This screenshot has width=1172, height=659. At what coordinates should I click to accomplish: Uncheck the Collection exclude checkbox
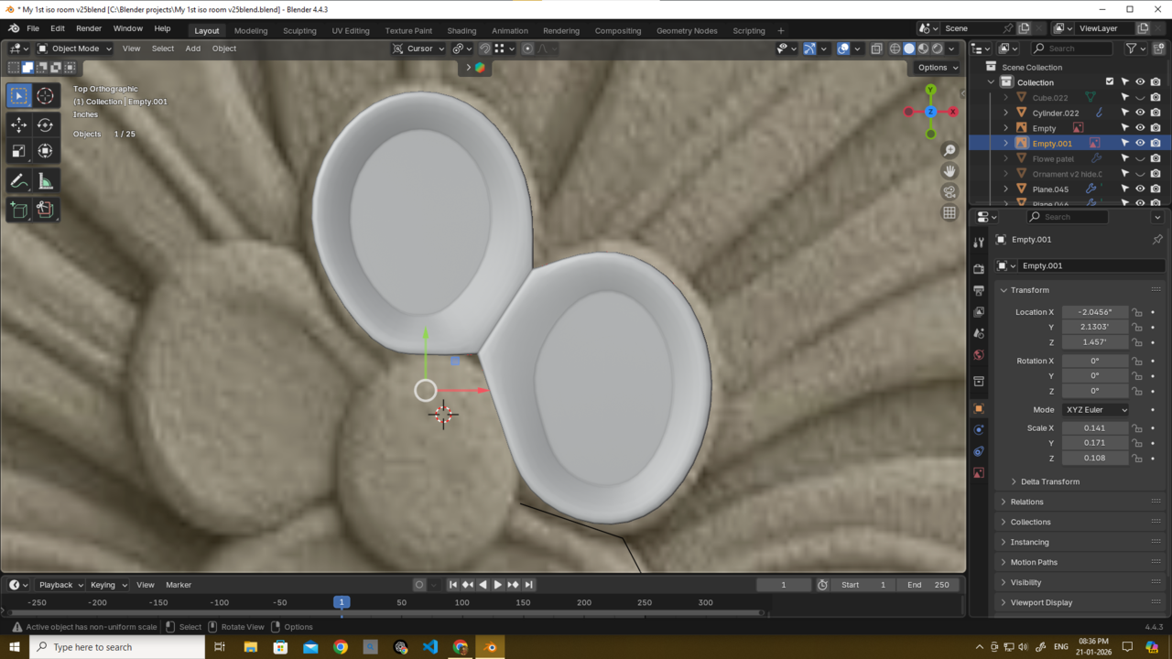(x=1110, y=82)
